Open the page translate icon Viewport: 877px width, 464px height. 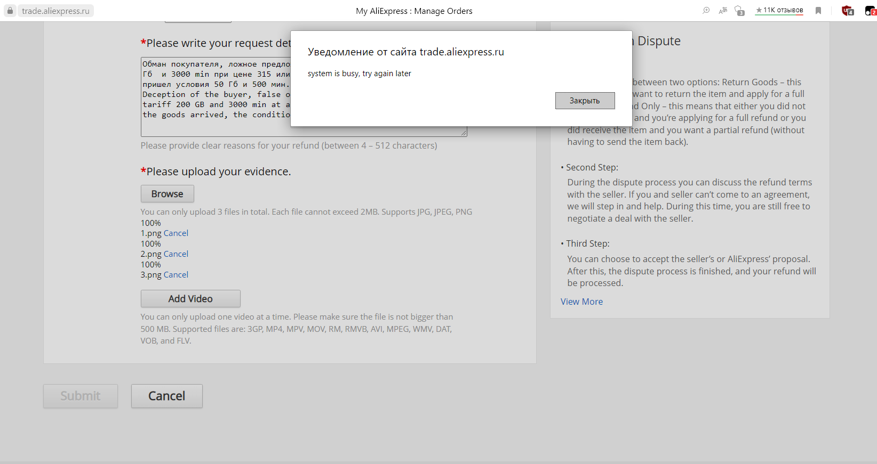(723, 11)
